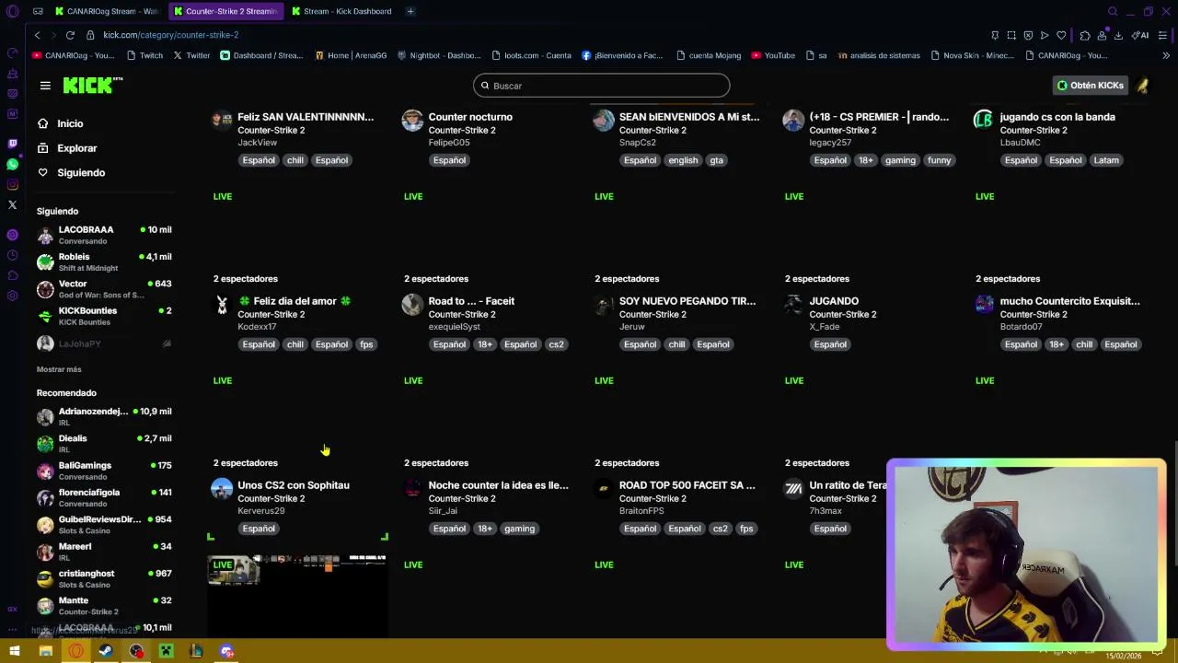Click 'fps' tag on Kodexx17 stream

click(x=366, y=344)
